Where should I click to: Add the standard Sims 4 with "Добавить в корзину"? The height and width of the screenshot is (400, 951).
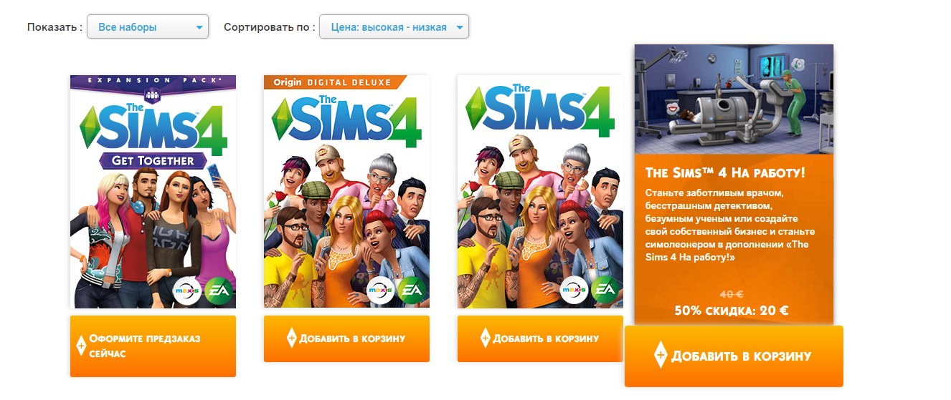(540, 338)
